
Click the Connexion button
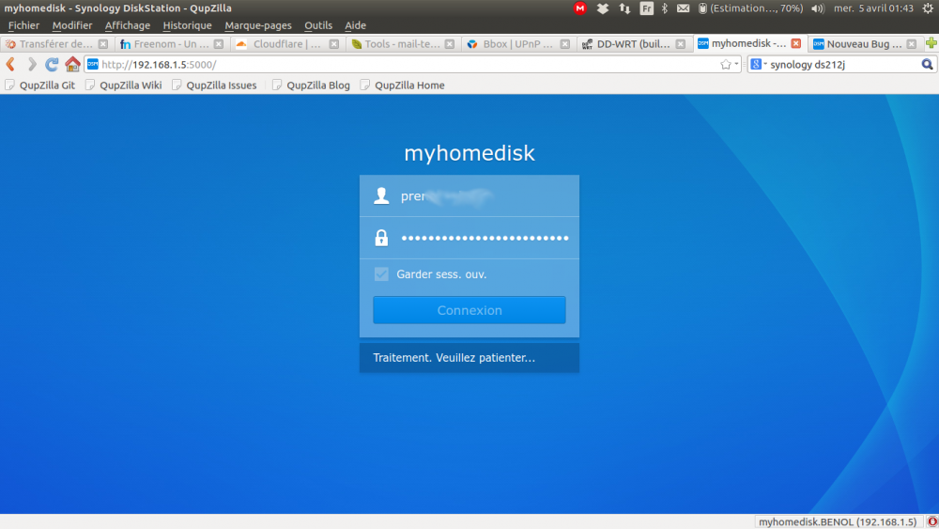click(x=469, y=310)
